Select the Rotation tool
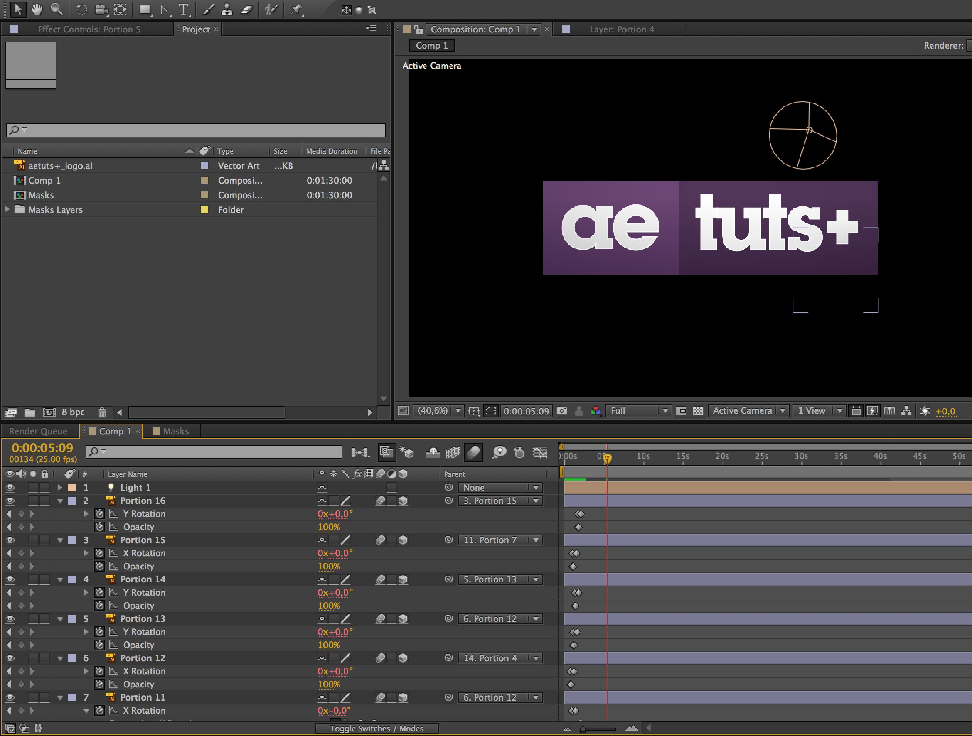This screenshot has width=972, height=736. pos(81,9)
